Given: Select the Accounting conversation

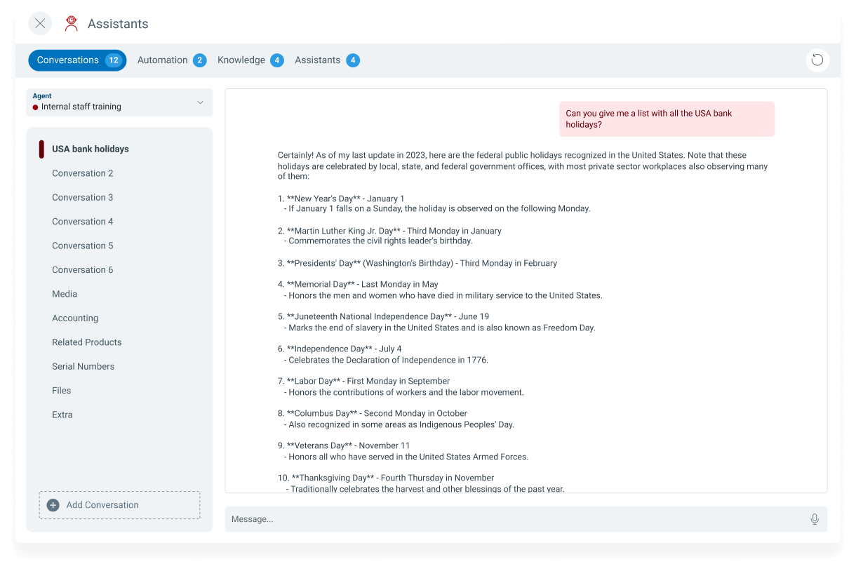Looking at the screenshot, I should tap(75, 318).
